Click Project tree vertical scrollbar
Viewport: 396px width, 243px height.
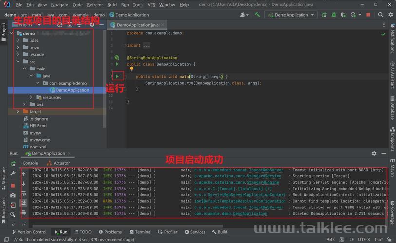coord(105,78)
